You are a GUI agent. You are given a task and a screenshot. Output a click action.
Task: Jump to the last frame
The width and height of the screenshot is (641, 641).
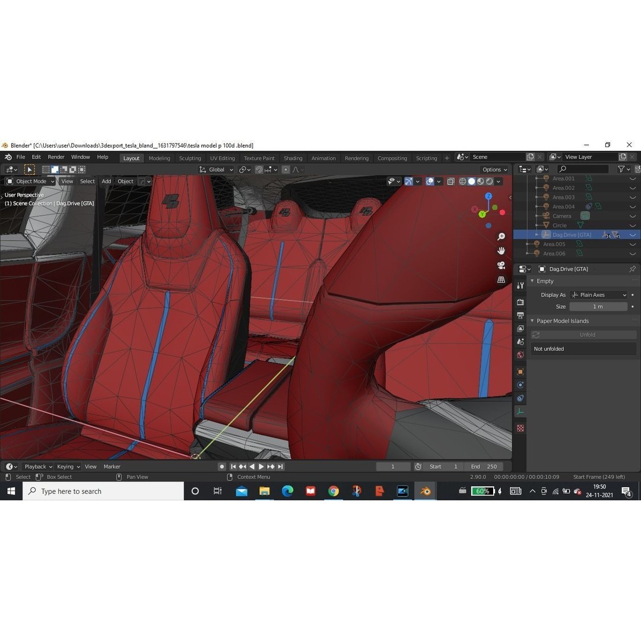pyautogui.click(x=280, y=467)
